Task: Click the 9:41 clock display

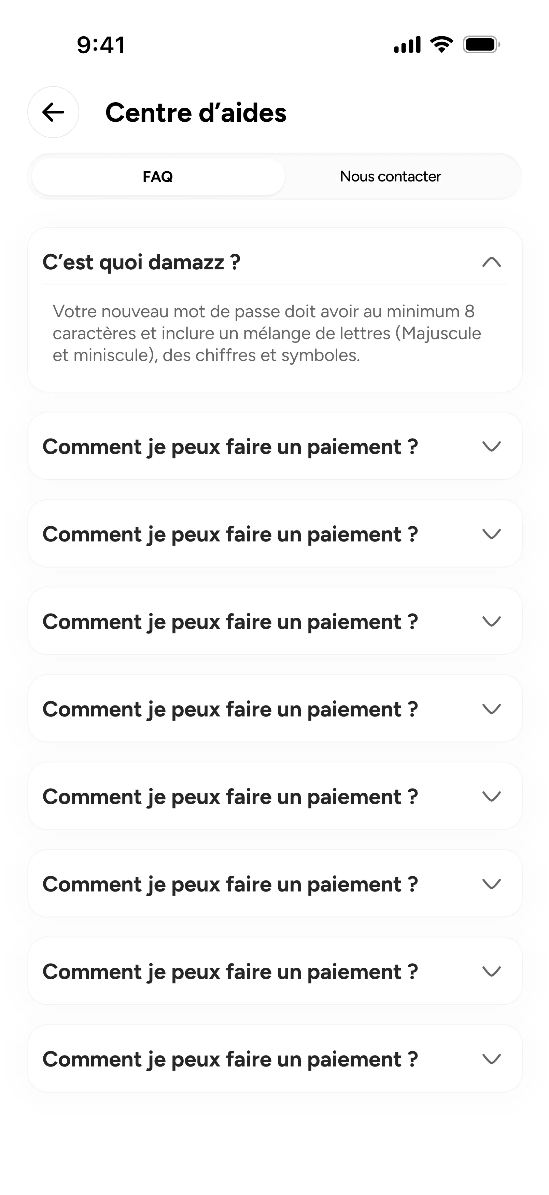Action: (x=101, y=45)
